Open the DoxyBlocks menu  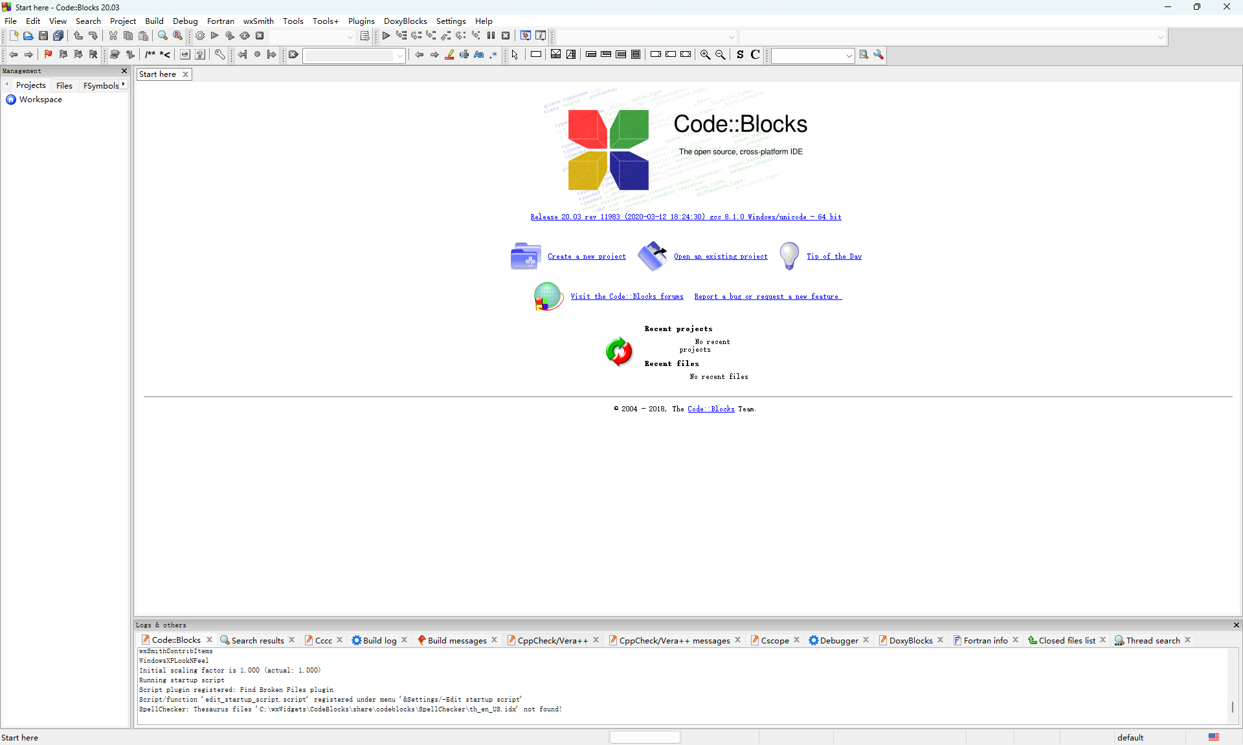pyautogui.click(x=405, y=21)
